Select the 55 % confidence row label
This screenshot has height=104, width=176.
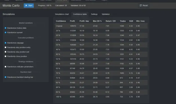click(x=58, y=59)
